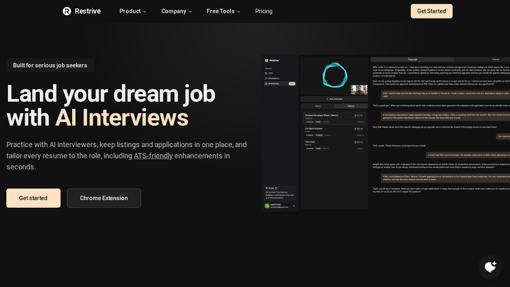
Task: Select the Full Stack Engineer interview entry
Action: 334,132
